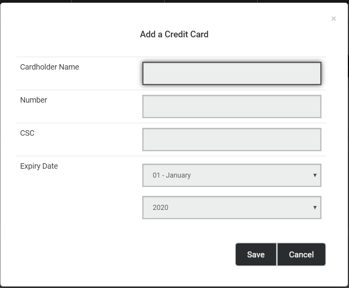The height and width of the screenshot is (288, 349).
Task: Click the Add a Credit Card heading
Action: click(x=174, y=34)
